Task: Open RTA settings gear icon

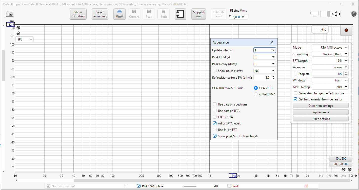Action: [354, 14]
